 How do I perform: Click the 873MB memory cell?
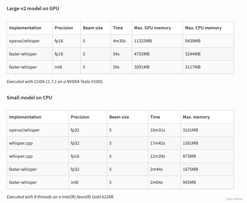(x=207, y=156)
